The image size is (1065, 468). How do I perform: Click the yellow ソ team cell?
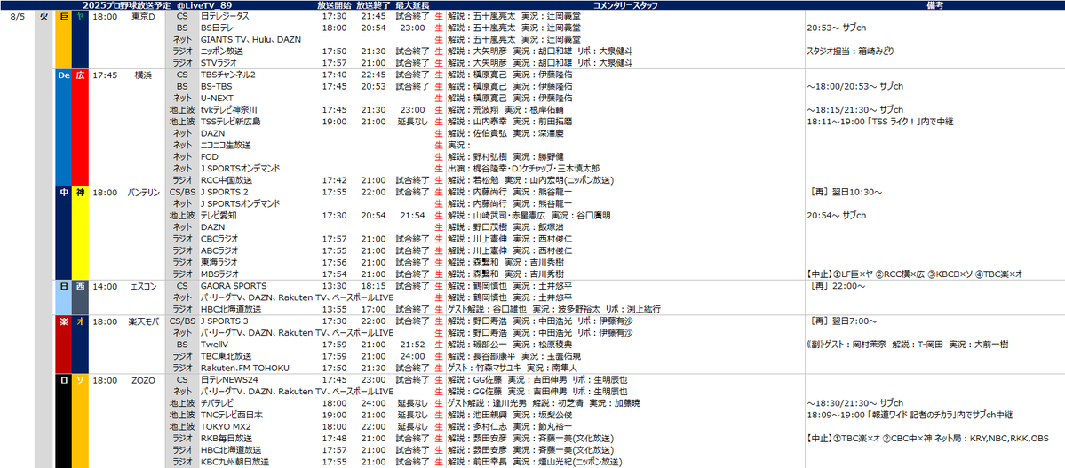pos(80,420)
